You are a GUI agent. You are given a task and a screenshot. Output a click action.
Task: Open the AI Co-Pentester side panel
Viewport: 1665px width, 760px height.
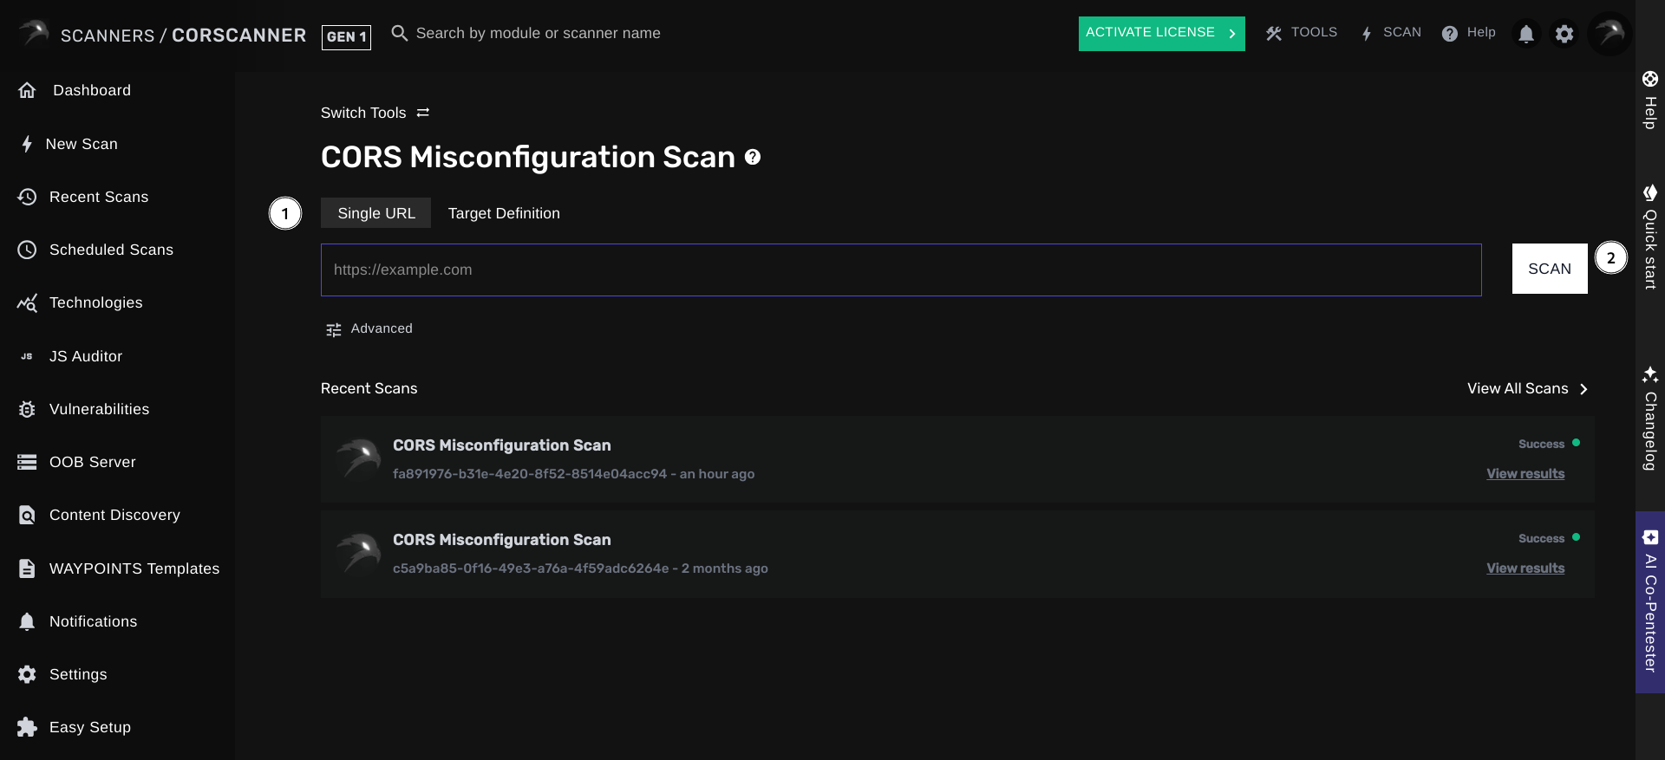tap(1650, 602)
